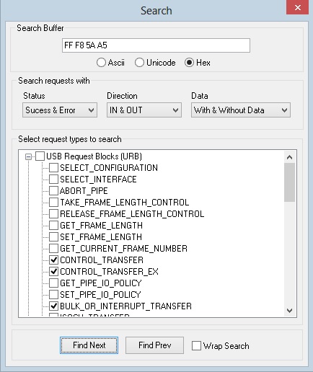Select the Hex radio button

190,63
